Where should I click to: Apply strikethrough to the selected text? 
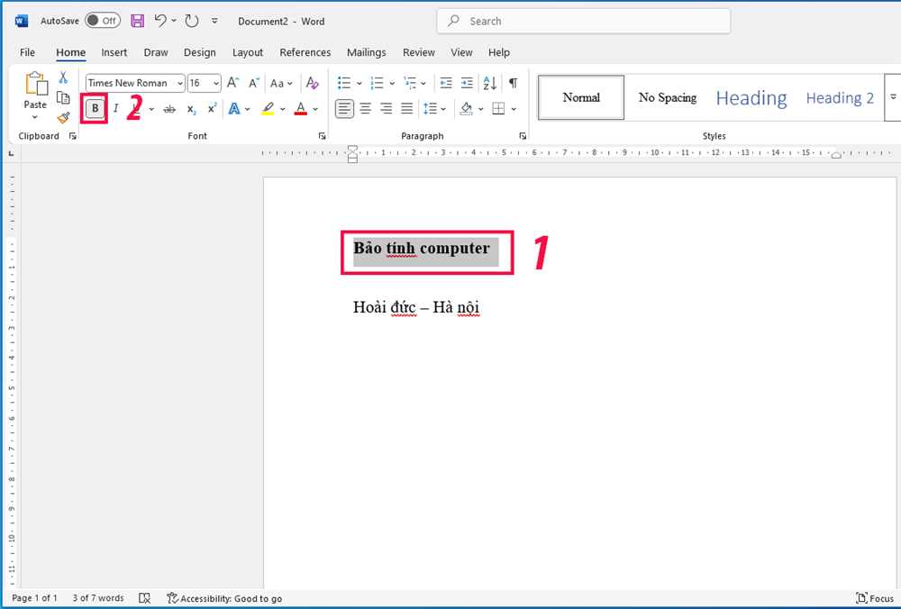click(169, 109)
